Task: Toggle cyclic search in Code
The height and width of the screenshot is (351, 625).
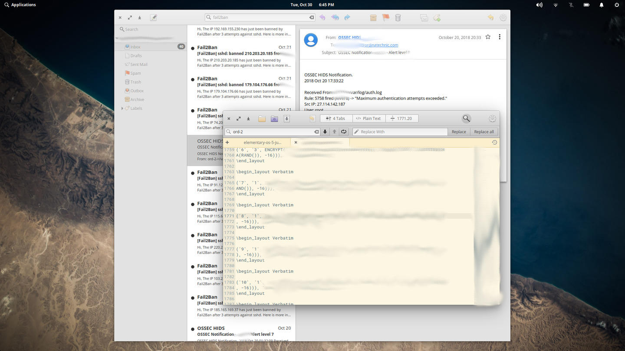Action: pyautogui.click(x=344, y=132)
